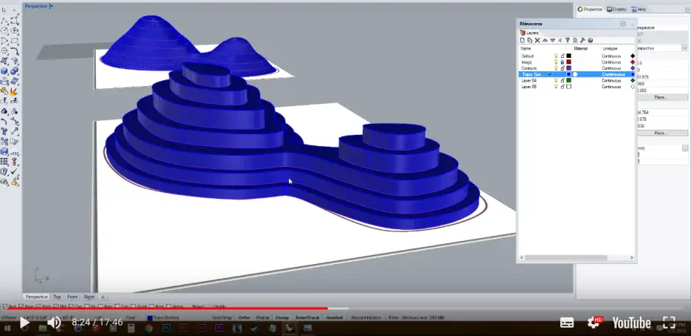Select the Perspective viewport tab
The image size is (691, 336).
[x=36, y=297]
